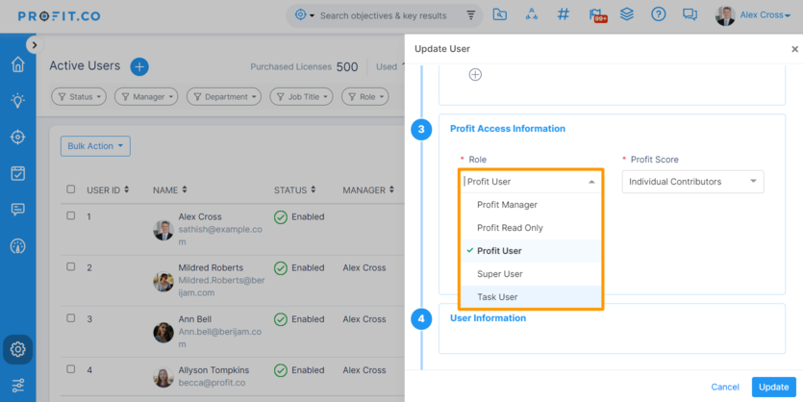The width and height of the screenshot is (803, 402).
Task: Open the dashboard gauge icon in sidebar
Action: 18,246
